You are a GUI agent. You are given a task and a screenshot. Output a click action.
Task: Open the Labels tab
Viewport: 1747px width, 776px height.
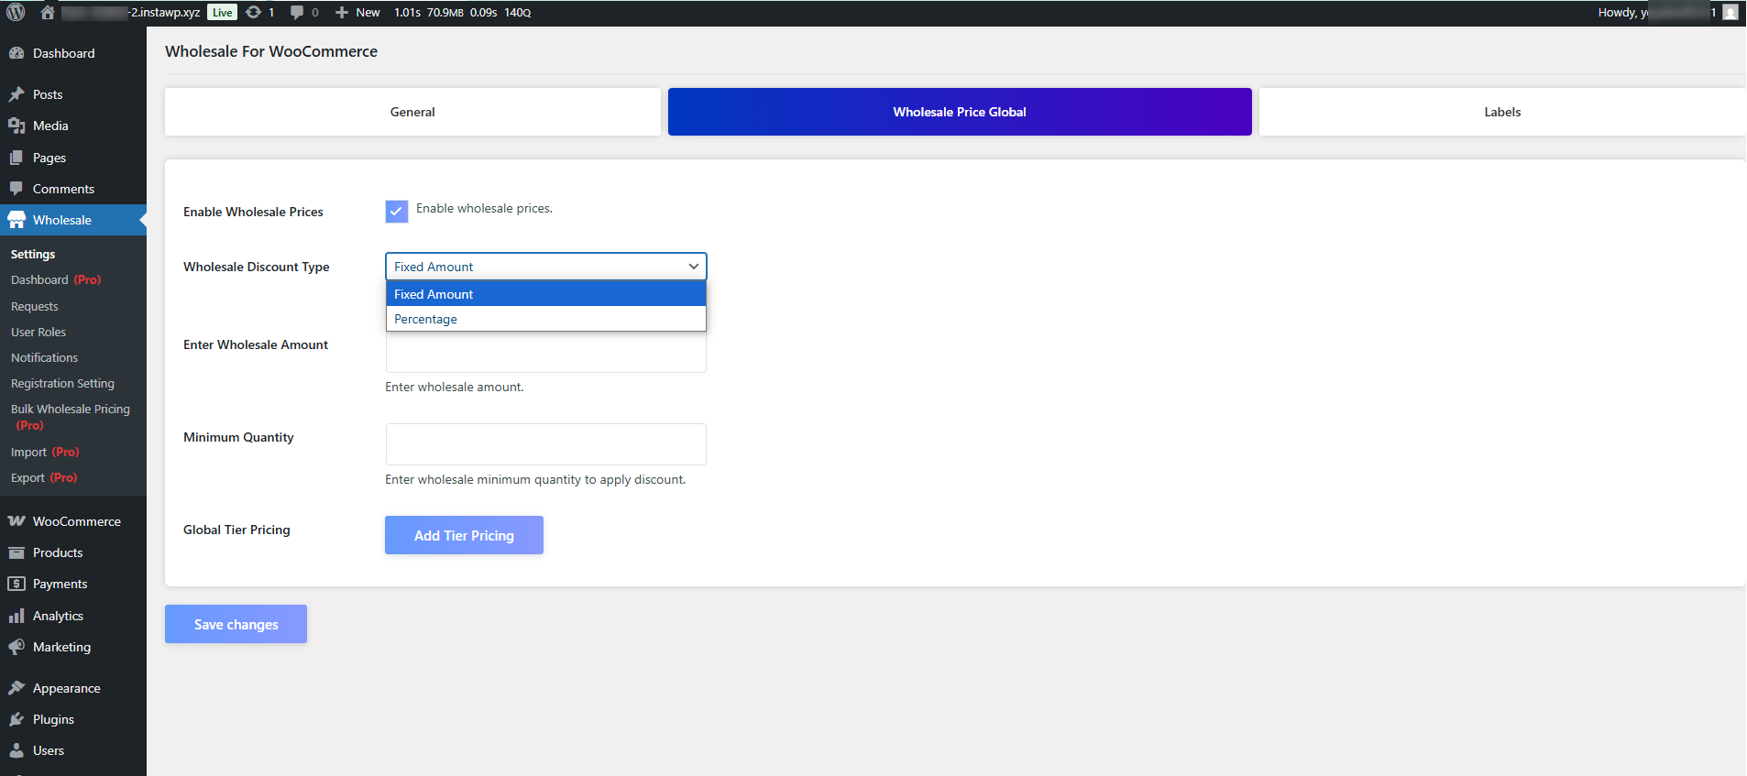(x=1502, y=112)
